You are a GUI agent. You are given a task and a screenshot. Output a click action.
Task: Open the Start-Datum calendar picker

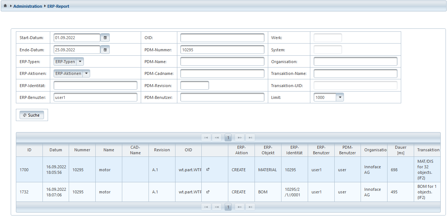[x=105, y=38]
